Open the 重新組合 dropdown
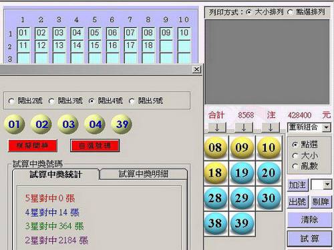Screen dimensions: 334x250 point(327,127)
